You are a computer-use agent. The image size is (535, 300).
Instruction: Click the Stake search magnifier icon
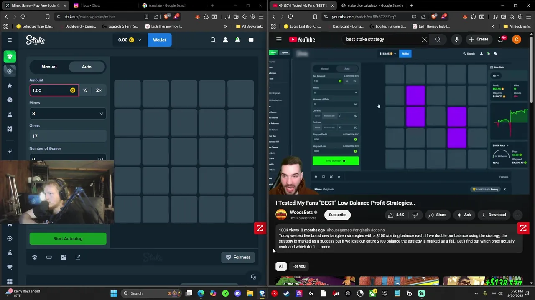point(213,40)
